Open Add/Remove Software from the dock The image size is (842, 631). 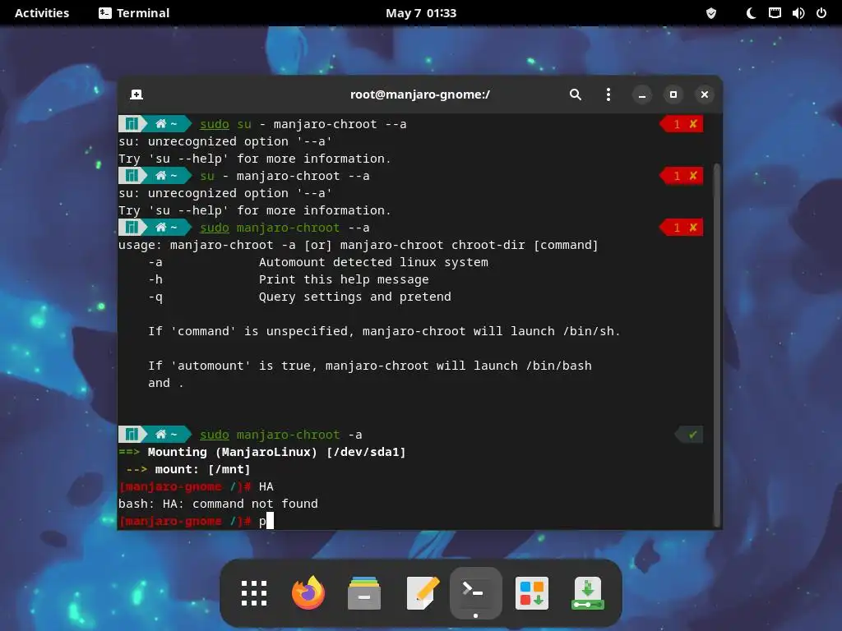click(532, 593)
